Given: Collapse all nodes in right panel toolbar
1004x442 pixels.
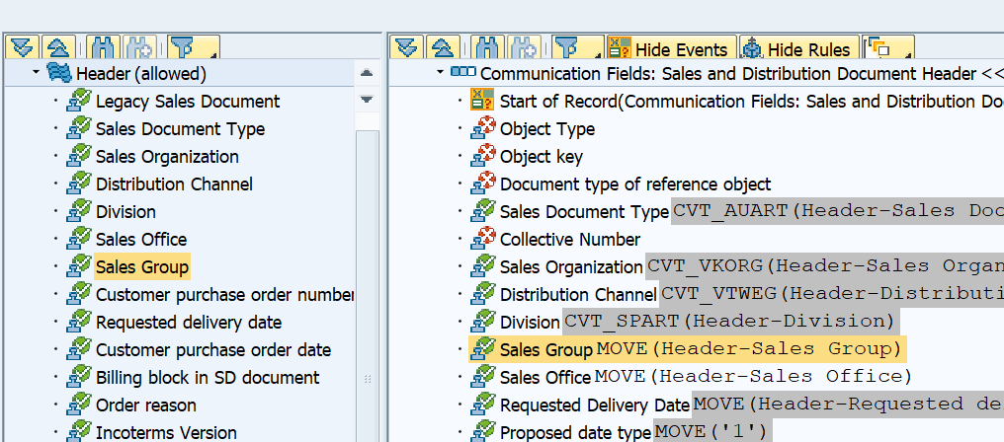Looking at the screenshot, I should pyautogui.click(x=443, y=48).
